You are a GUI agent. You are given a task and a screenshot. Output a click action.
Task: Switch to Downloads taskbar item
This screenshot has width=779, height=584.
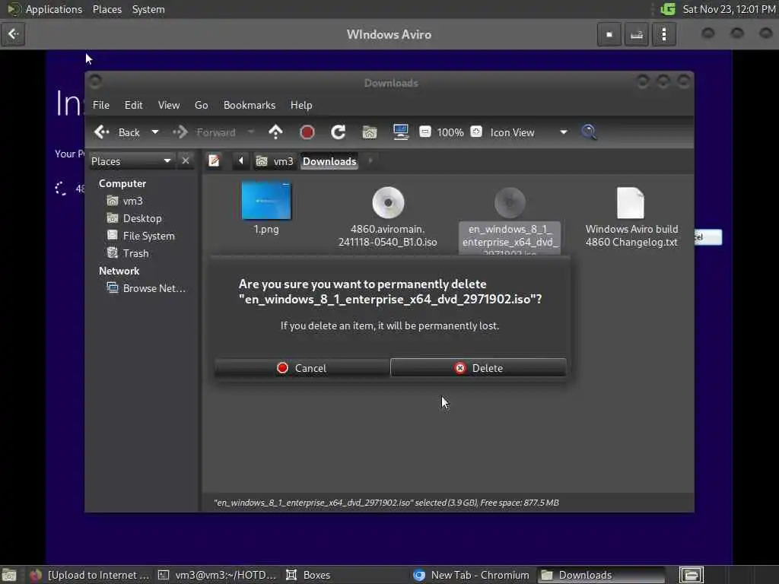tap(600, 575)
